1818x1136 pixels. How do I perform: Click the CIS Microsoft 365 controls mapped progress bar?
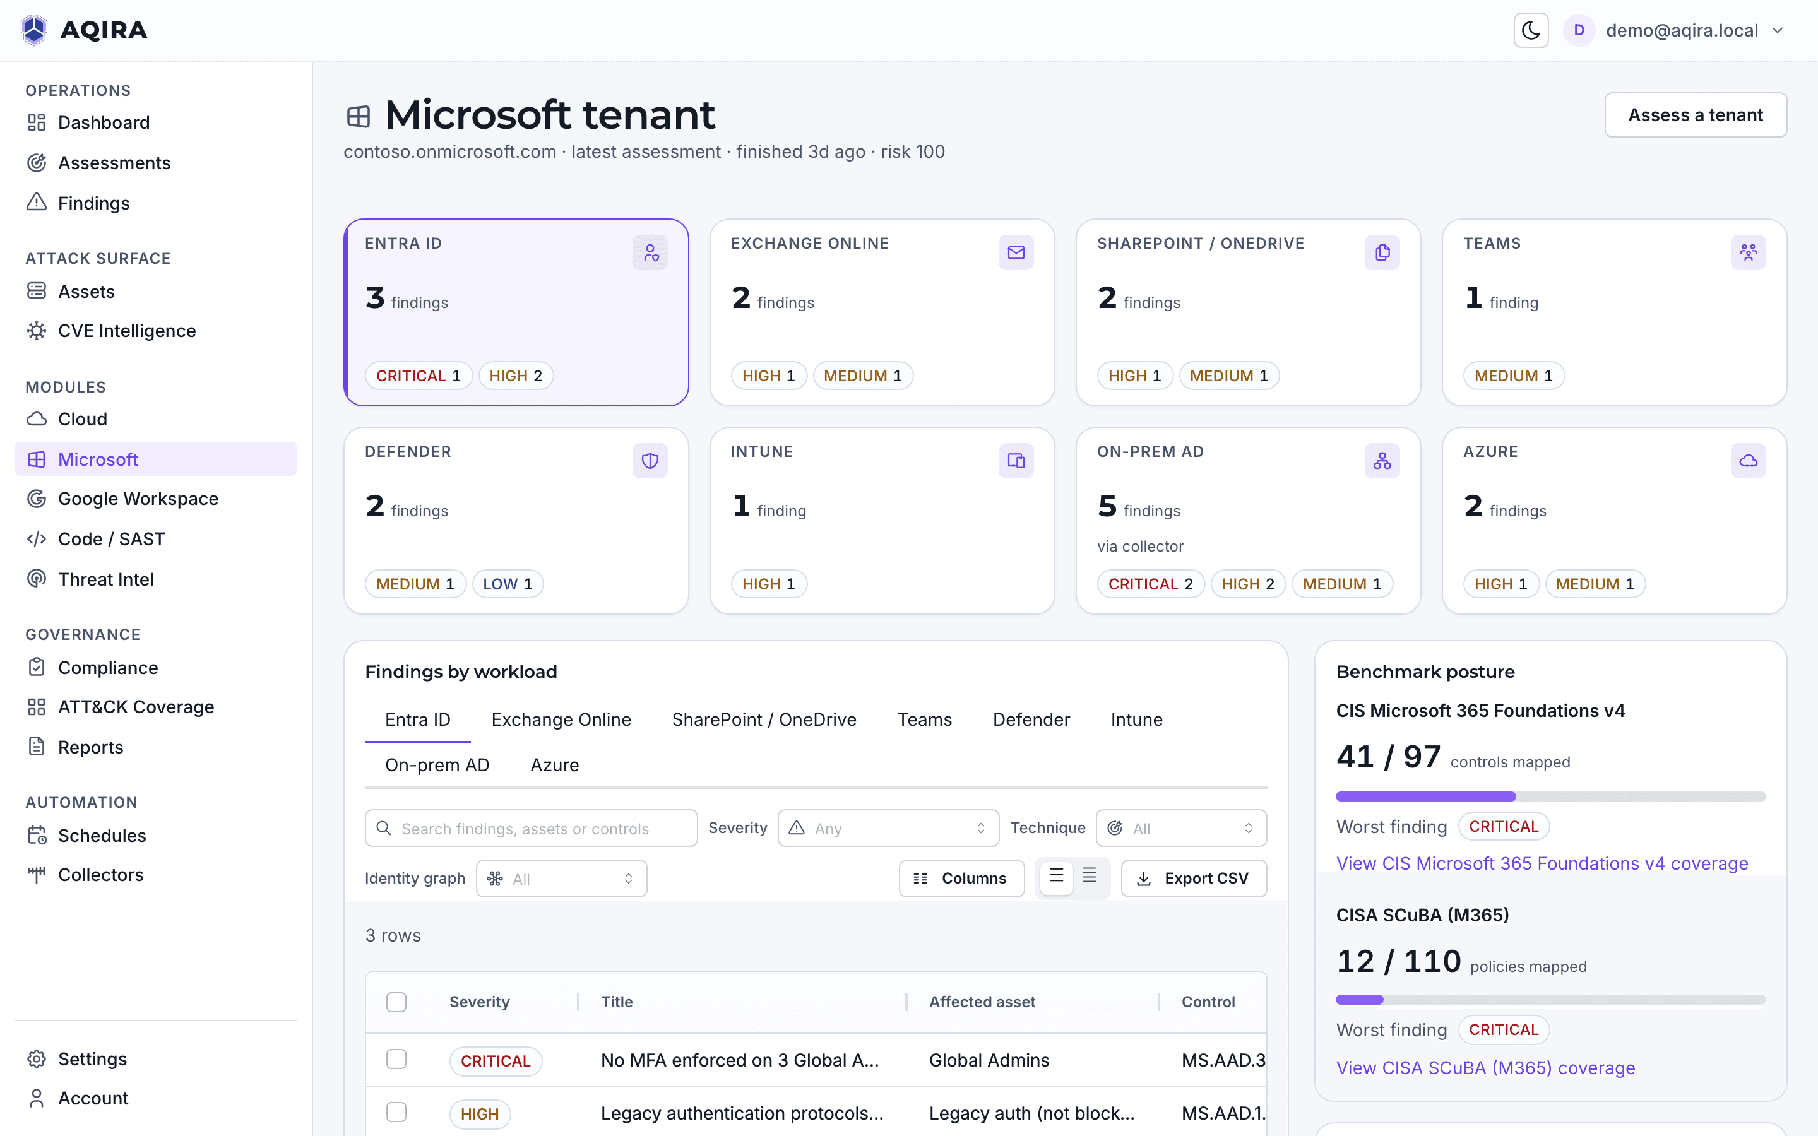pos(1550,796)
